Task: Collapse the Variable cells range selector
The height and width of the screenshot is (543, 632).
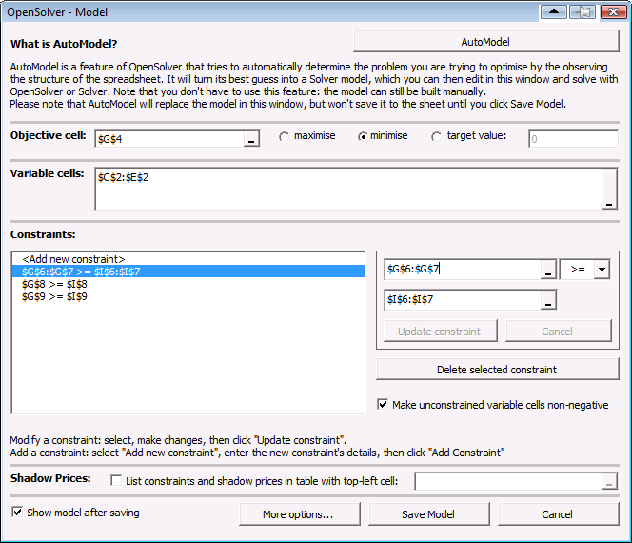Action: [609, 189]
